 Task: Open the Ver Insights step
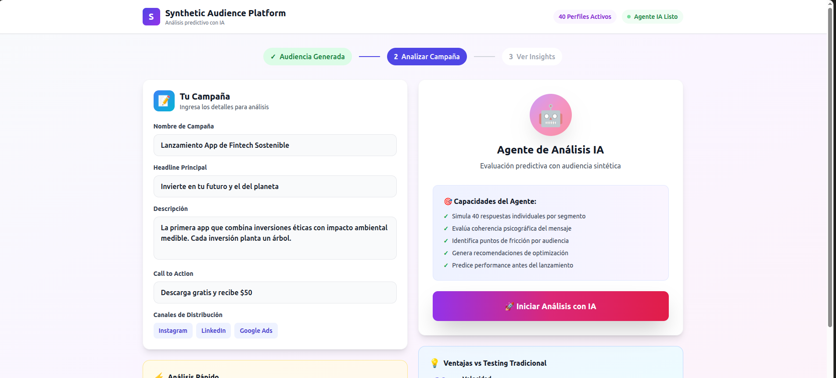tap(532, 57)
